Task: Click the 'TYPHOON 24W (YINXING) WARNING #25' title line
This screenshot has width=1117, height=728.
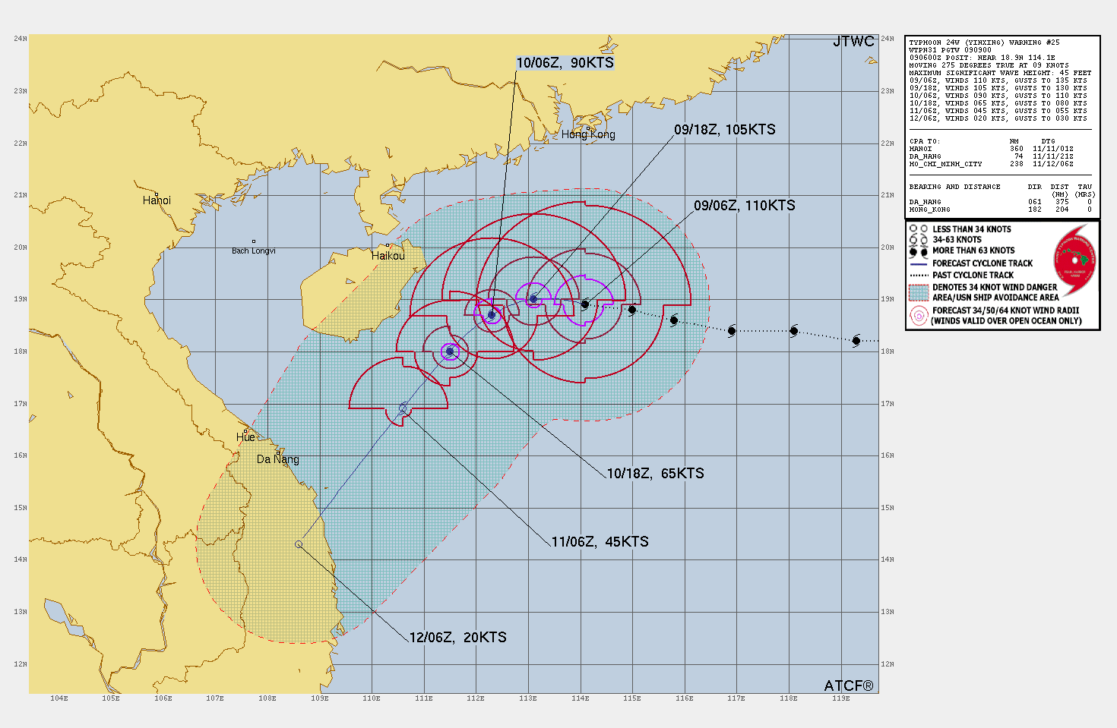Action: click(x=984, y=43)
